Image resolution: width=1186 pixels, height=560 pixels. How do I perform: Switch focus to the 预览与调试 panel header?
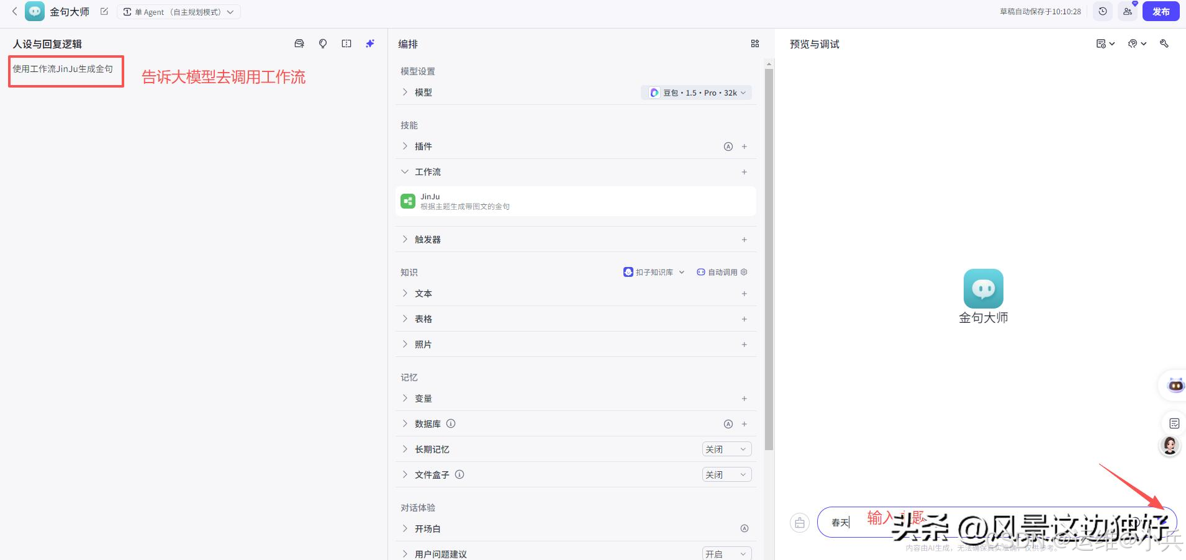[x=813, y=43]
